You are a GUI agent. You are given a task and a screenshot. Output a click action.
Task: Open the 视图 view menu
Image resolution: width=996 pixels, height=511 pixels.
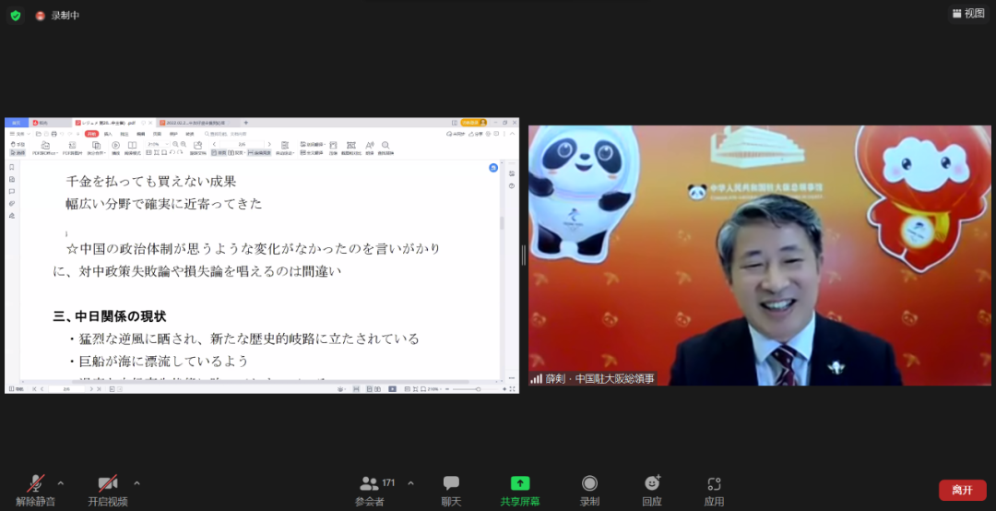pos(968,13)
